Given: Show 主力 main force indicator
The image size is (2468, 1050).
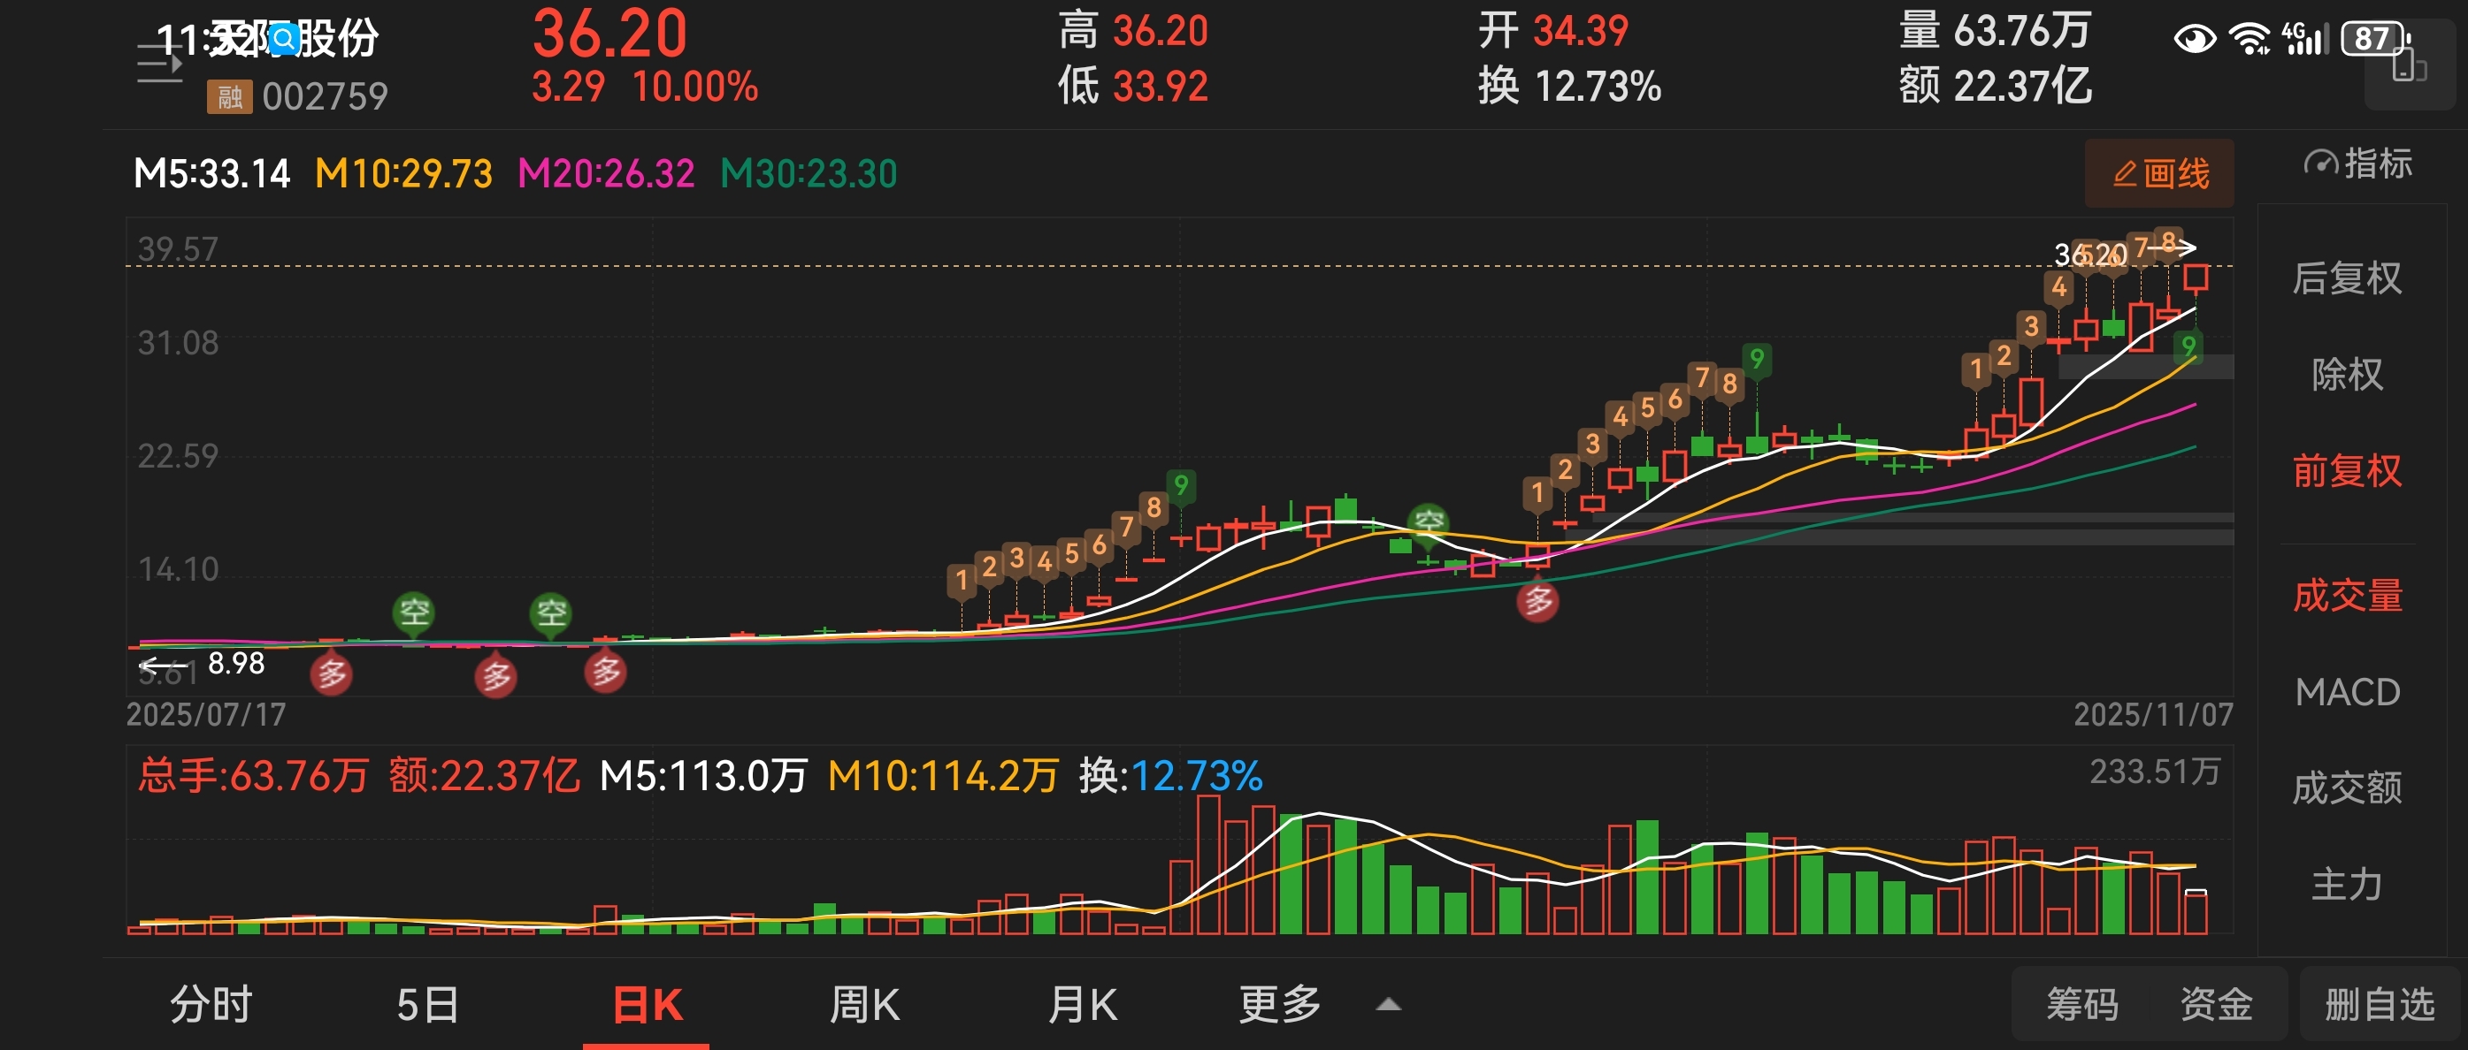Looking at the screenshot, I should click(x=2346, y=884).
